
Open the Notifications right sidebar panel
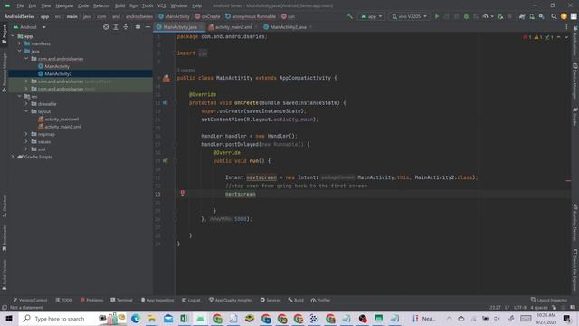575,40
